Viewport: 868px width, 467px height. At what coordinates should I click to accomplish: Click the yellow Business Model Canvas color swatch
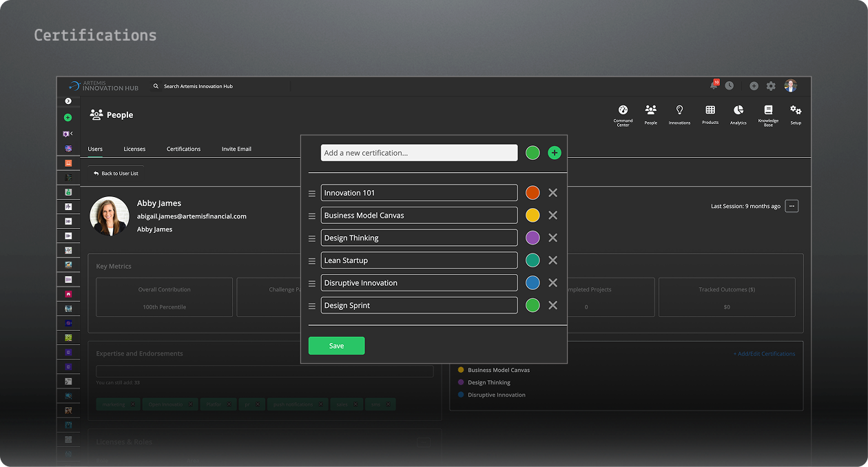[x=533, y=216]
